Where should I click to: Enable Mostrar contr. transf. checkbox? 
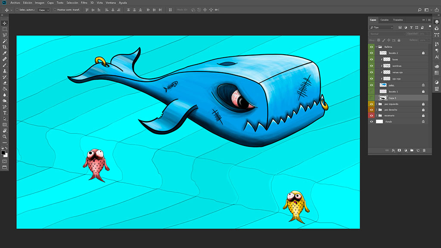[55, 9]
